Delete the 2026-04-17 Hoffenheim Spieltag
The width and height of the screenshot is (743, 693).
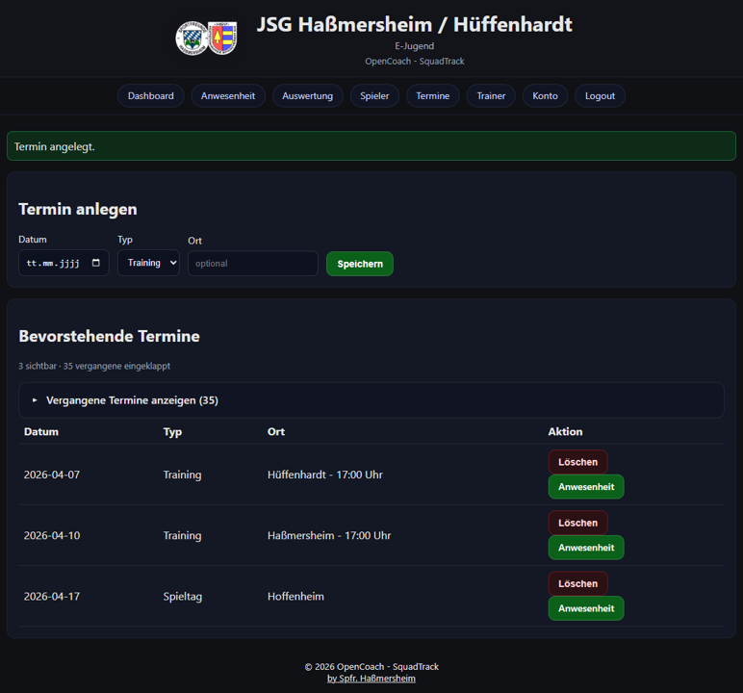pos(577,583)
